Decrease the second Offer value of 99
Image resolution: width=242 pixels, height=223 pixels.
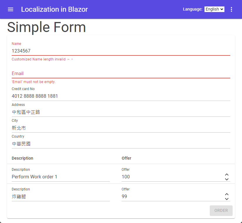pos(226,199)
